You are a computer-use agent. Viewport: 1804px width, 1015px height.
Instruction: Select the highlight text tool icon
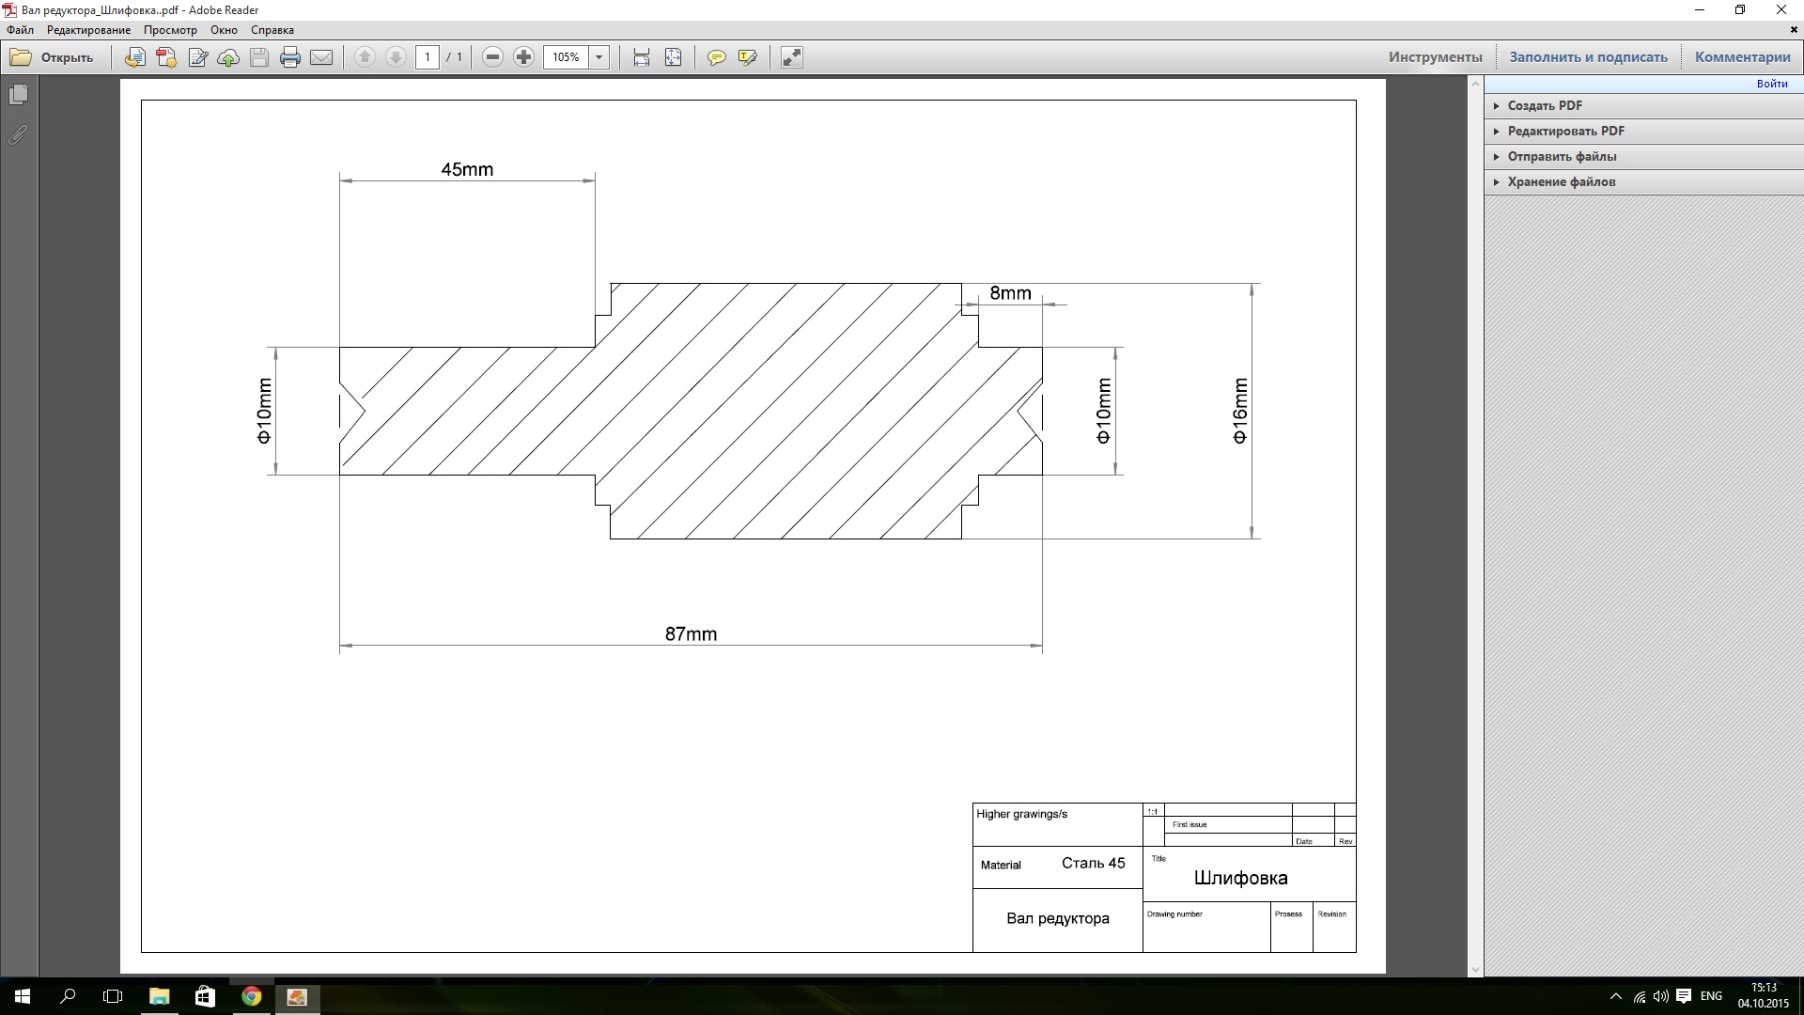[x=748, y=57]
